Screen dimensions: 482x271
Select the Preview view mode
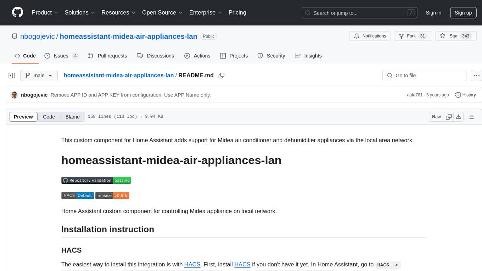click(23, 117)
